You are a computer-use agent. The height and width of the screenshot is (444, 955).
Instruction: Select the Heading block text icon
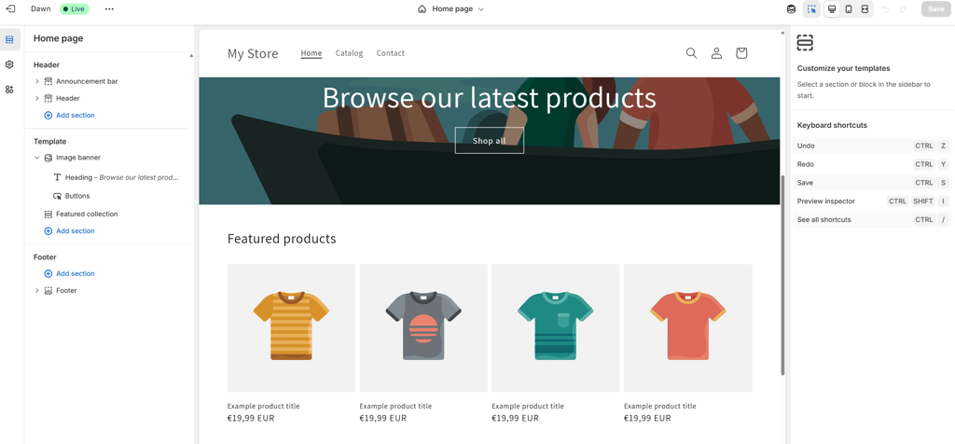pos(57,177)
